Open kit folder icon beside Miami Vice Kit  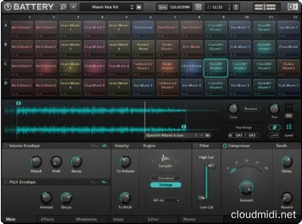pos(139,7)
